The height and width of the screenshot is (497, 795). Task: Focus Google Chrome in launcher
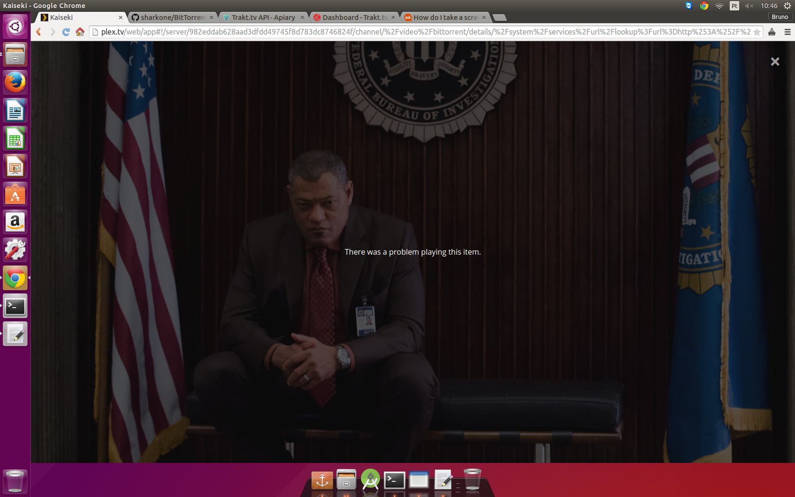click(15, 278)
